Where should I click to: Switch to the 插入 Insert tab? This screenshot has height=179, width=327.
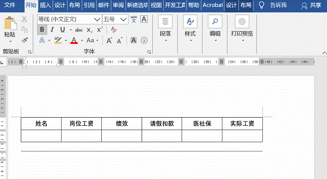[45, 5]
